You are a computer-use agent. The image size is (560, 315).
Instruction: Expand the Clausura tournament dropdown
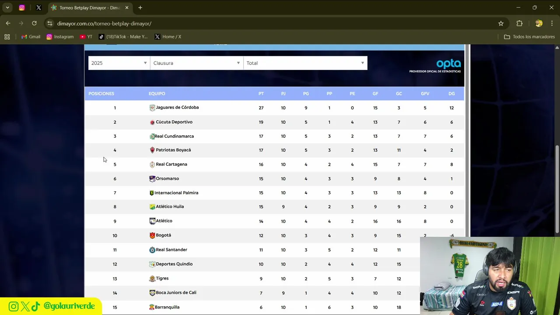(196, 63)
